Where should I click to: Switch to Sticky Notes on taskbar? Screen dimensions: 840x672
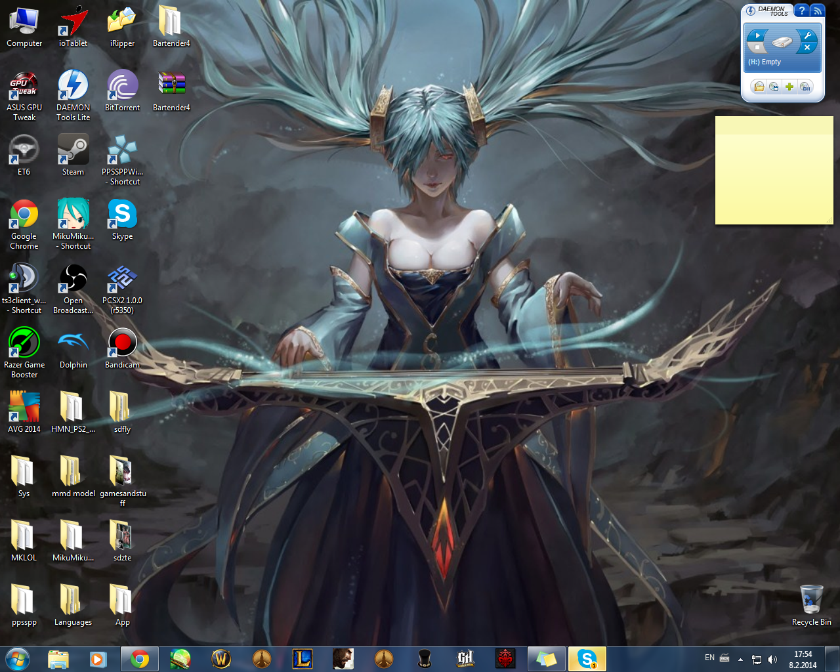[x=547, y=659]
